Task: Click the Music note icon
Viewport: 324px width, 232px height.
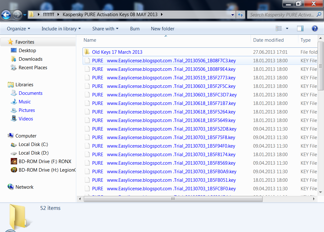Action: 14,101
